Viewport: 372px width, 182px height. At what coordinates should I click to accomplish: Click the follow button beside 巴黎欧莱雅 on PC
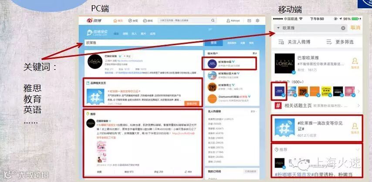tap(128, 56)
